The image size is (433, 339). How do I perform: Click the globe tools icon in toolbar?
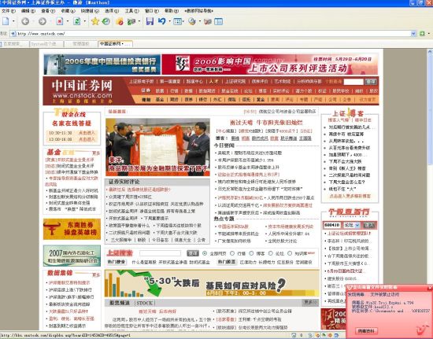[192, 21]
